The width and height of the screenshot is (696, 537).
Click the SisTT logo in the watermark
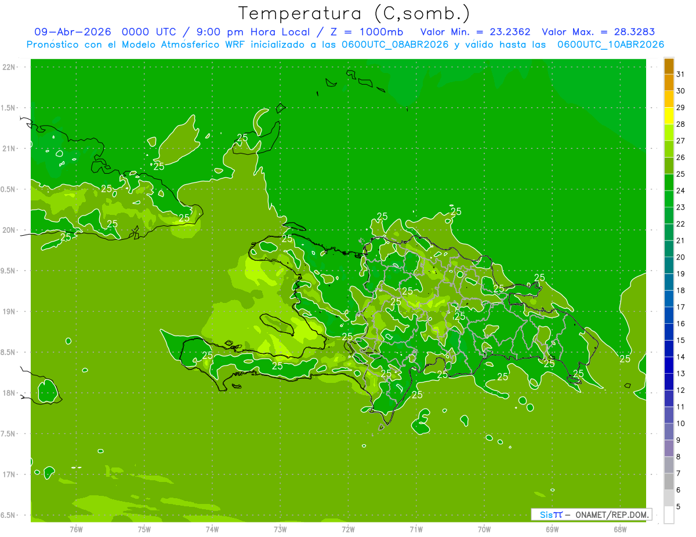(x=551, y=514)
